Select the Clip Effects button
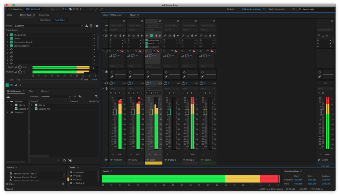 click(x=45, y=20)
